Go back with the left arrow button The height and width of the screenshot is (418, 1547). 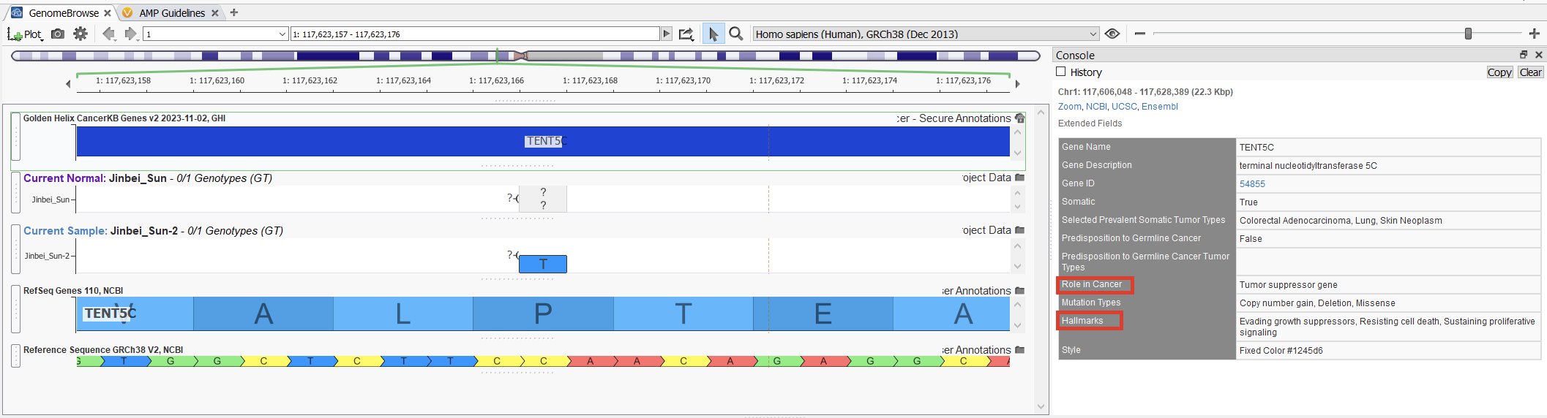(x=109, y=34)
